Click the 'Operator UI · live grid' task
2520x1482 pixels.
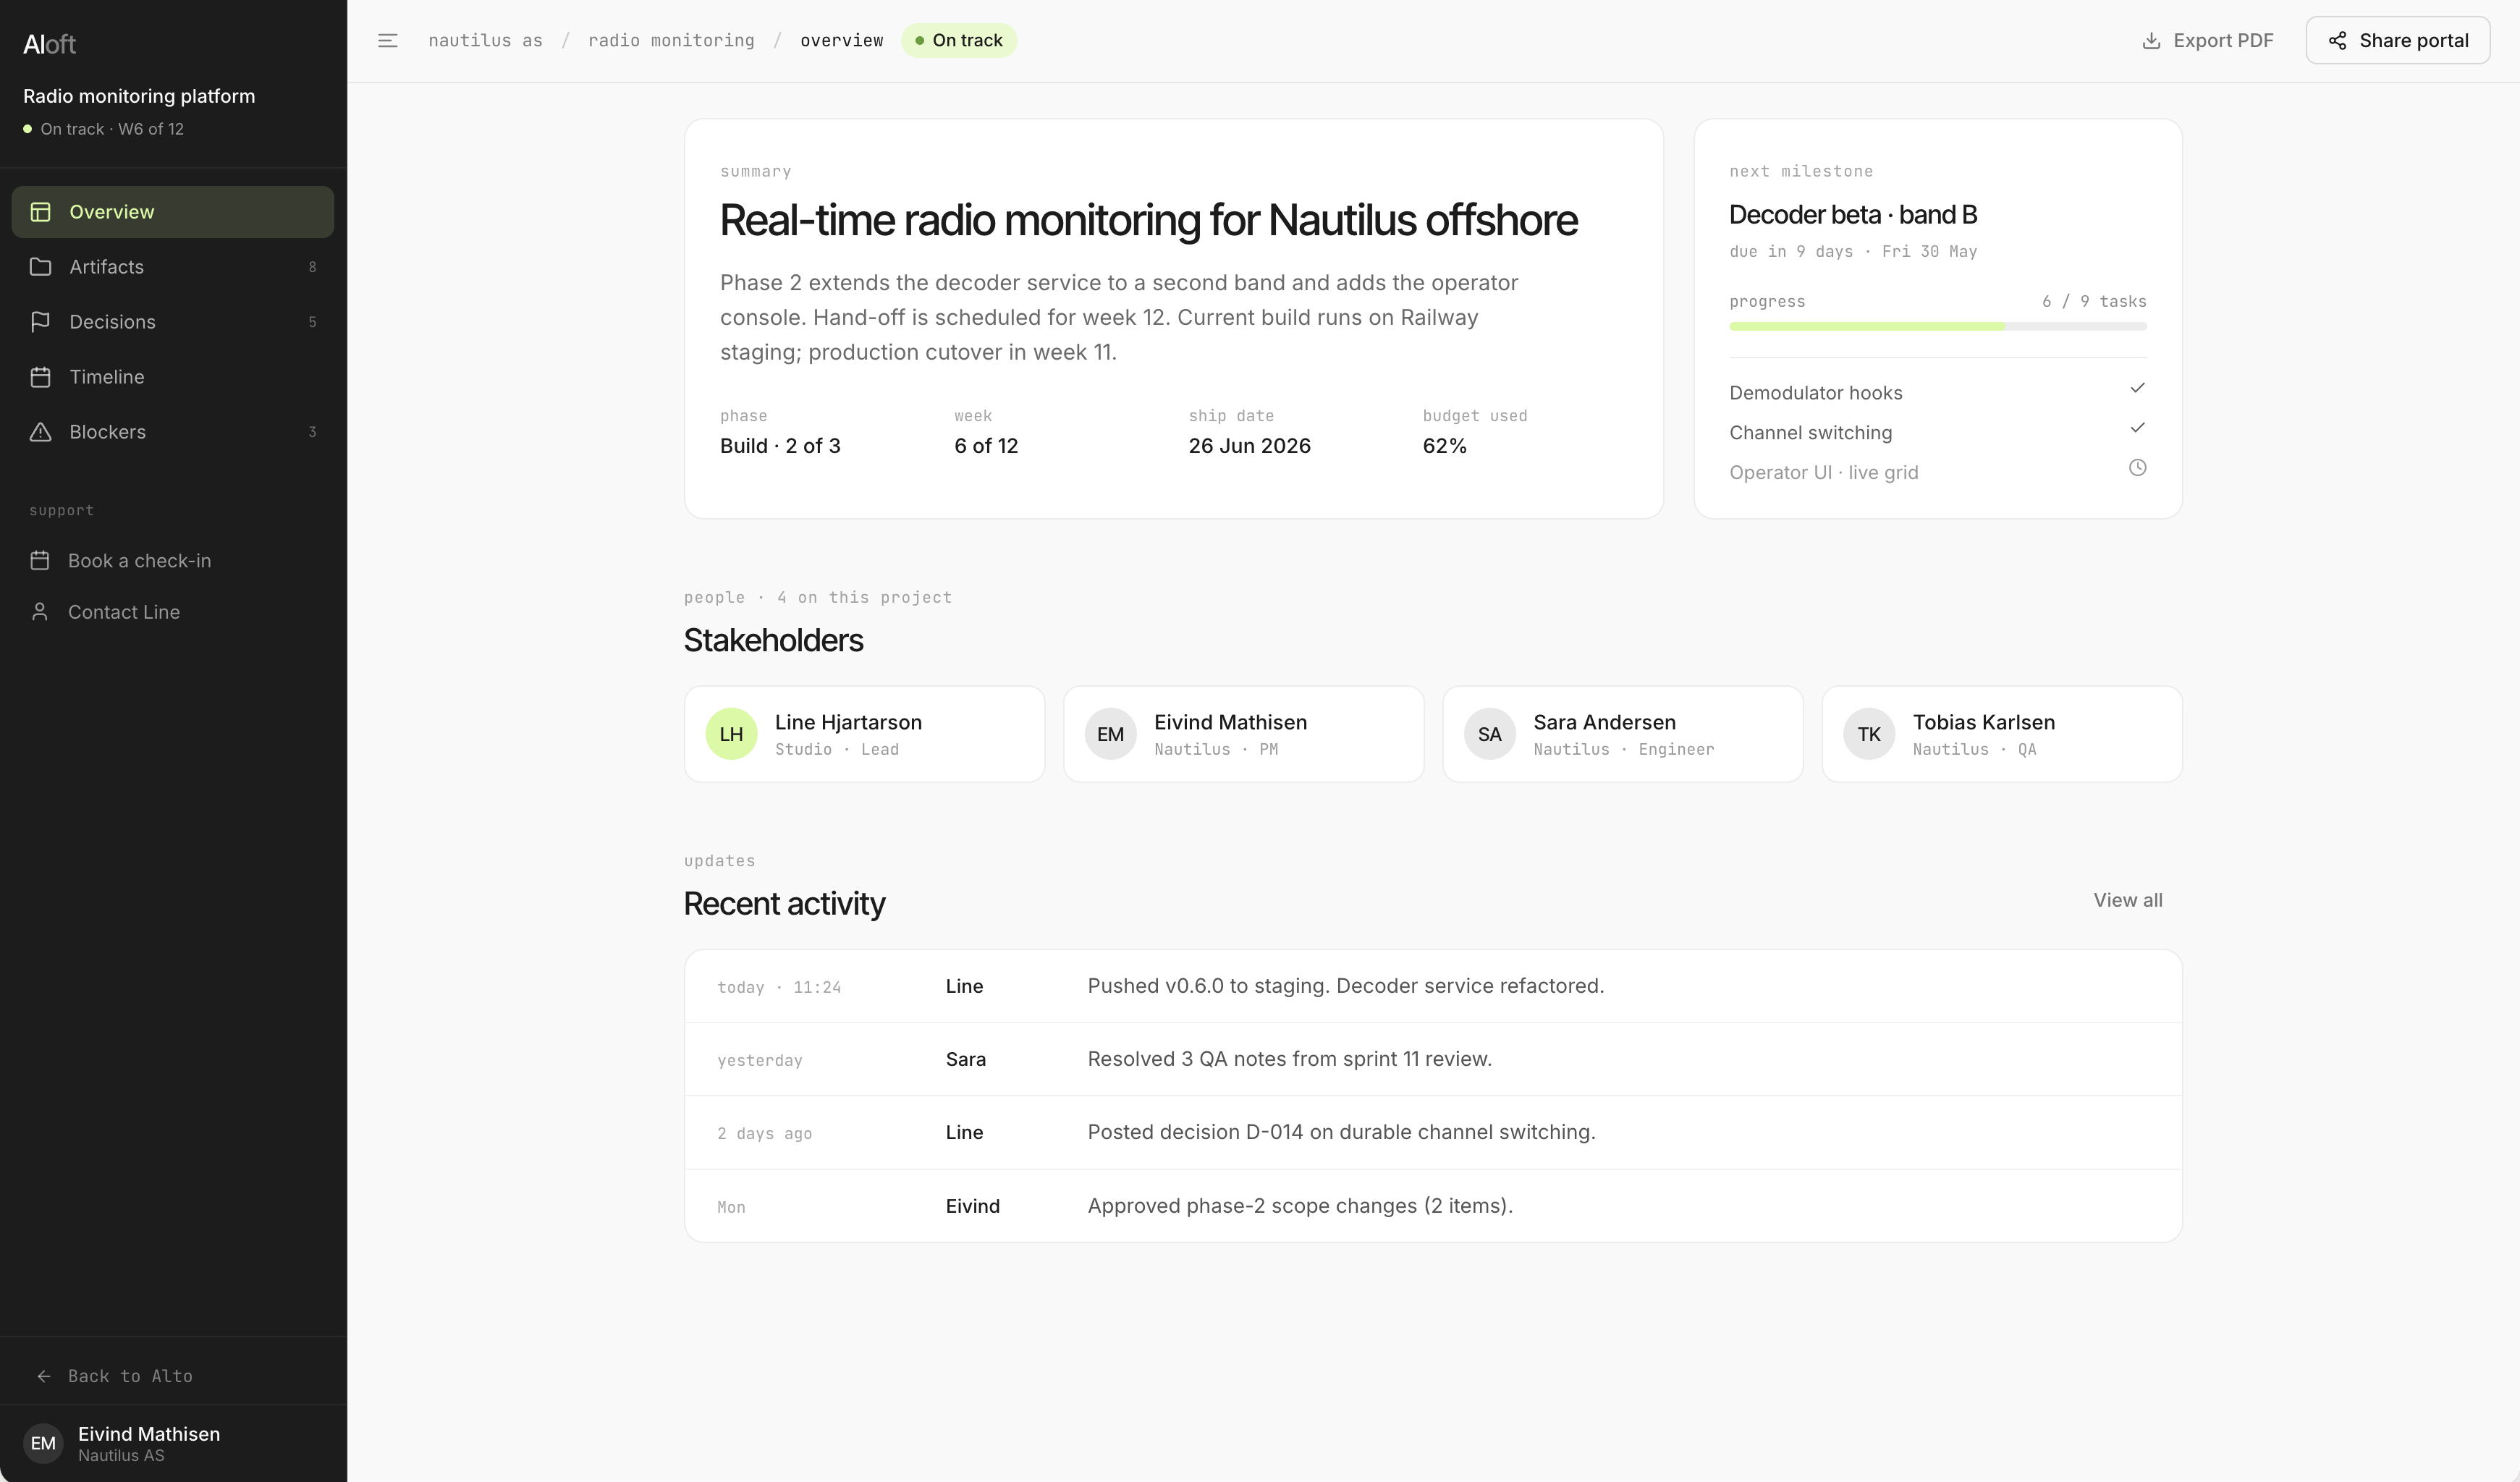point(1937,472)
